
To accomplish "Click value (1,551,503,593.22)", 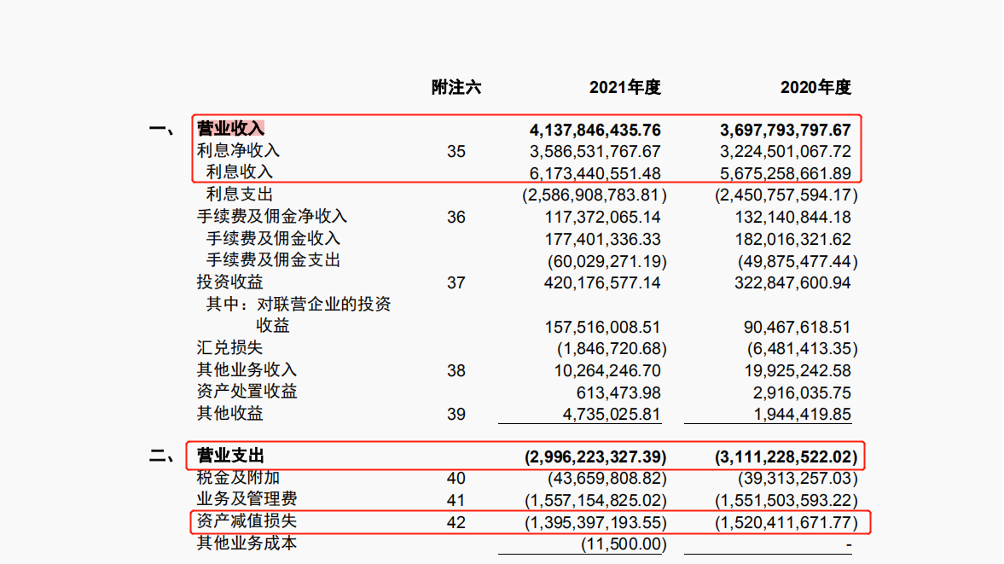I will (x=786, y=501).
